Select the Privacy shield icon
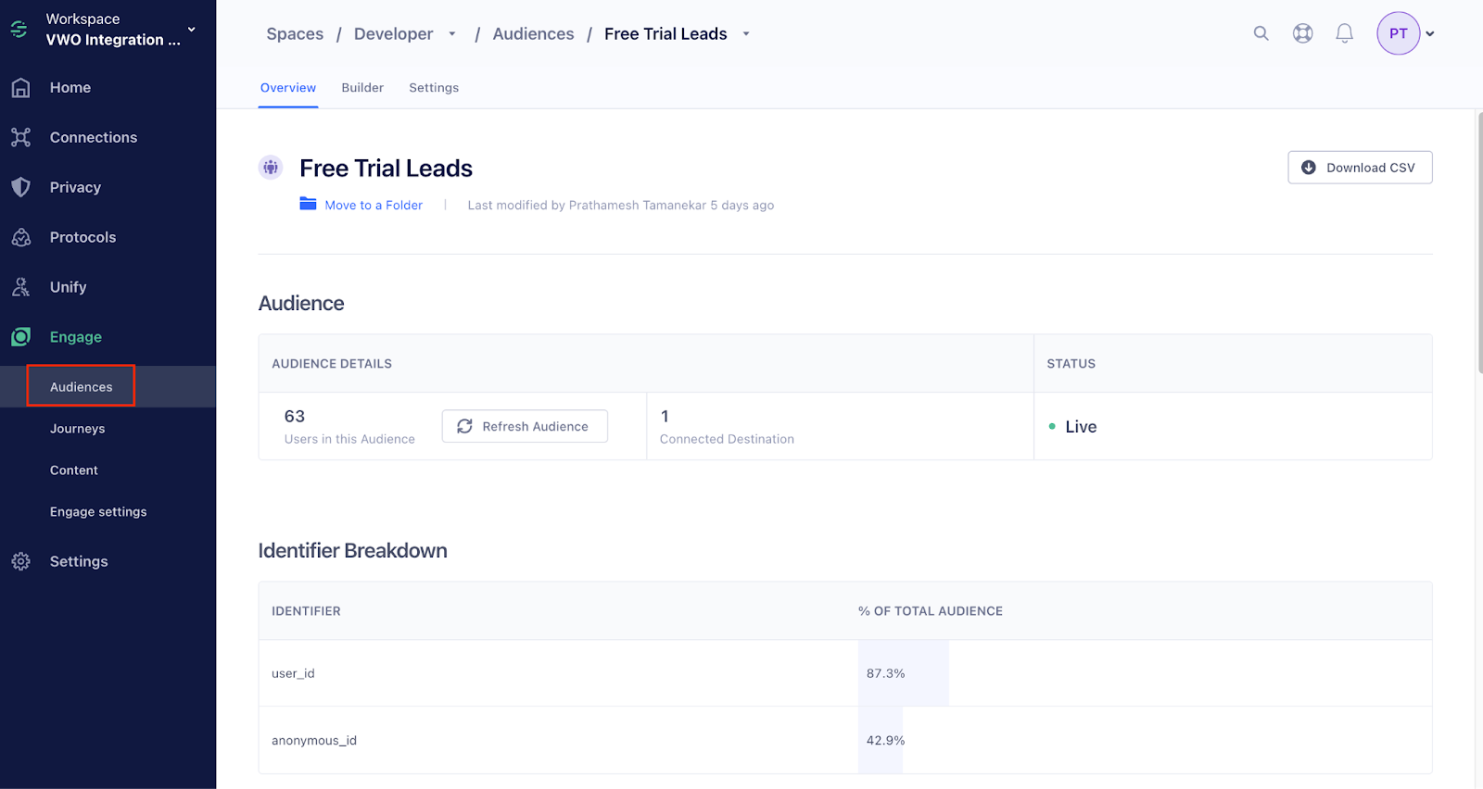The image size is (1483, 789). click(20, 187)
